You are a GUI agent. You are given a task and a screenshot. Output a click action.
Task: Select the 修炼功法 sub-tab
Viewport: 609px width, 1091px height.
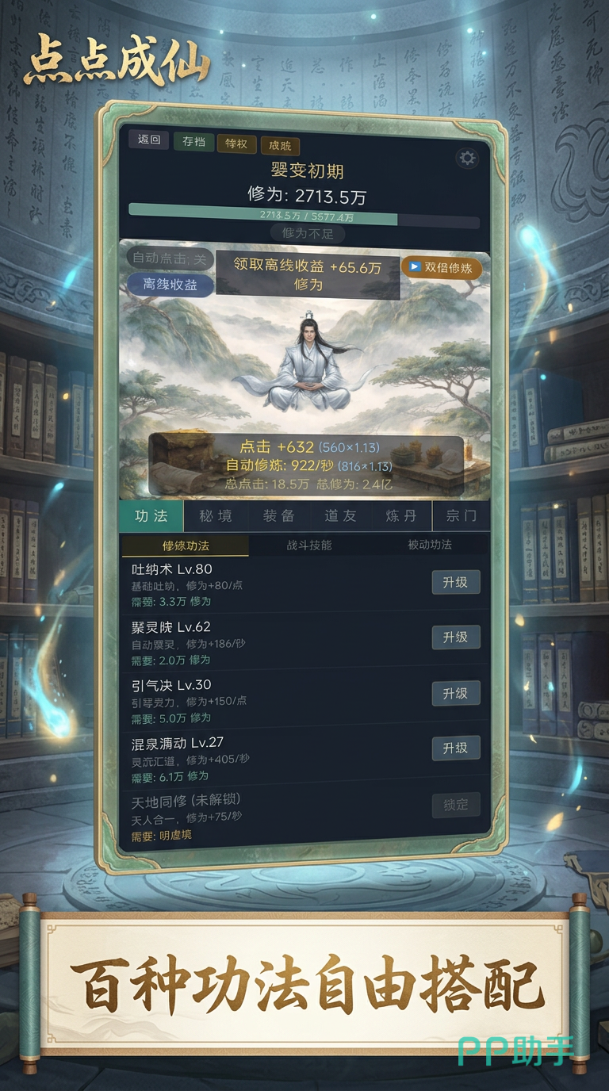click(x=186, y=545)
